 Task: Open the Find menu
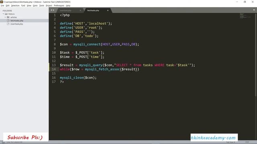click(23, 6)
